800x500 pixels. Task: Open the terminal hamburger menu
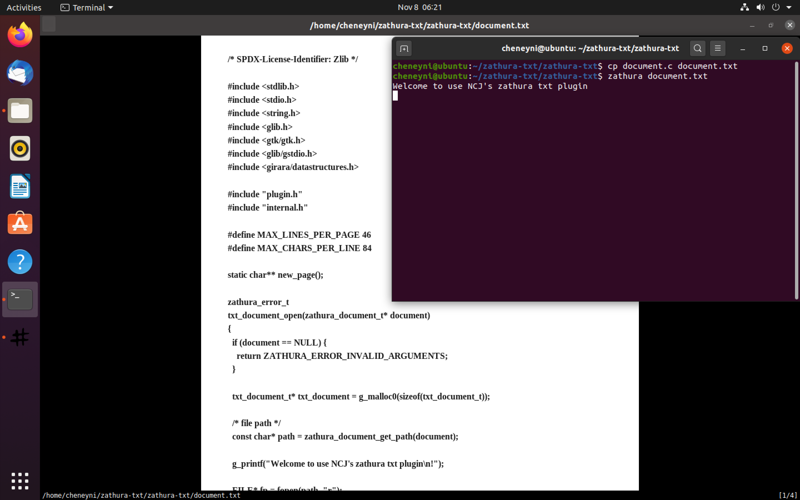point(717,49)
